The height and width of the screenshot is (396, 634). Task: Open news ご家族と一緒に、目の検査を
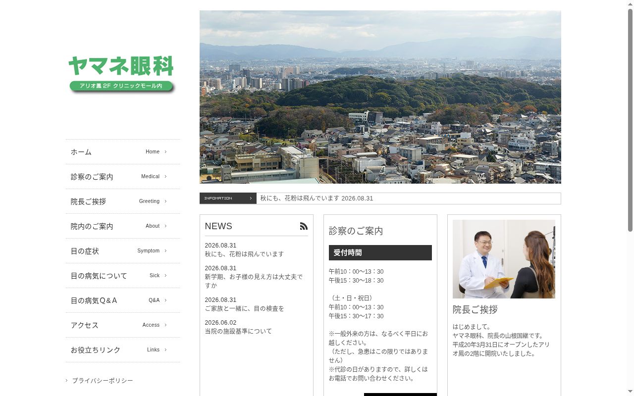click(x=244, y=308)
